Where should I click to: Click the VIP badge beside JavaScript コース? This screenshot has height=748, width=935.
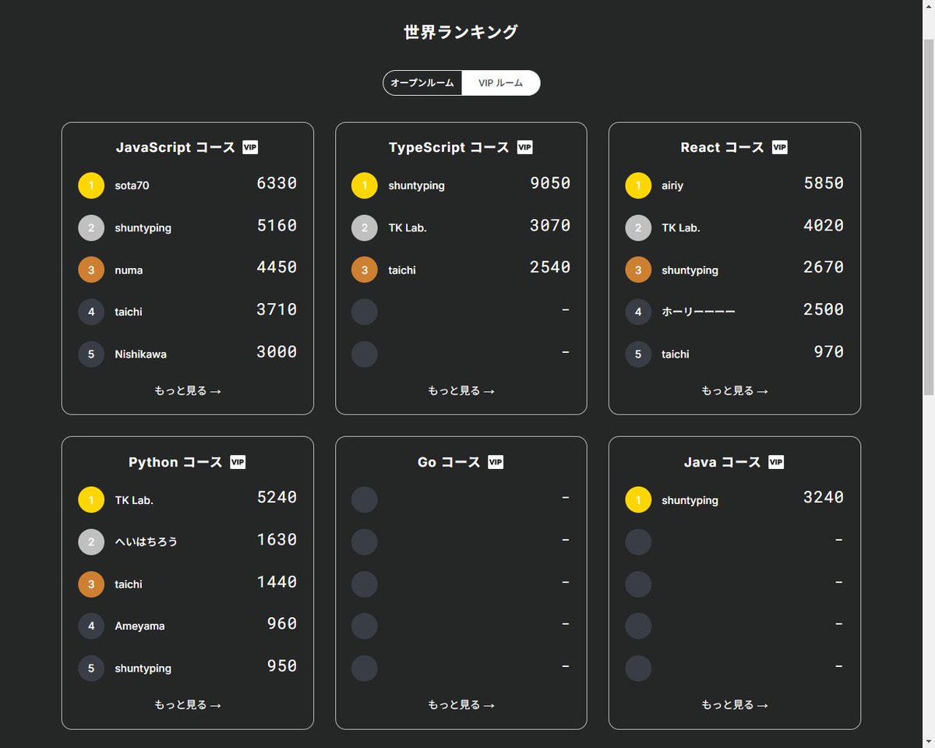(250, 147)
